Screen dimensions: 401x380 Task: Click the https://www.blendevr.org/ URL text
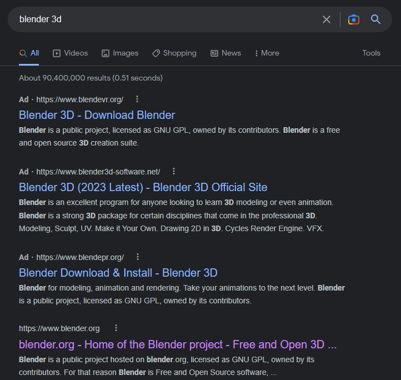pos(80,99)
